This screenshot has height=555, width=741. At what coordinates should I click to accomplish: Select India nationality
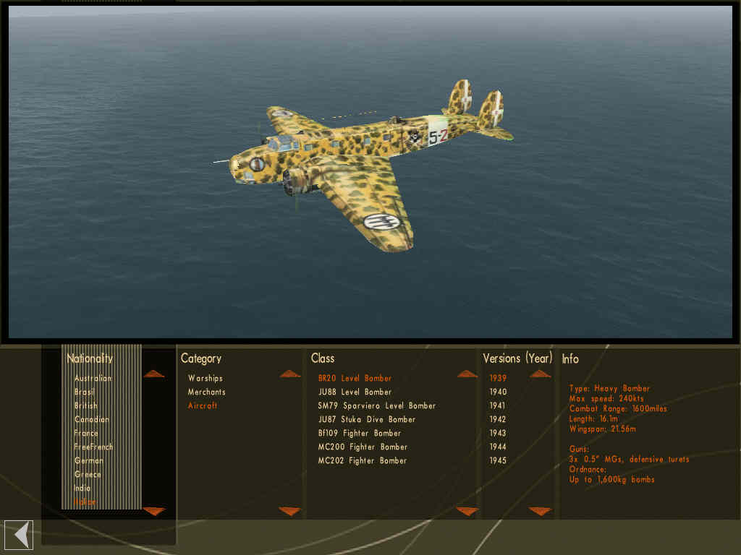82,488
